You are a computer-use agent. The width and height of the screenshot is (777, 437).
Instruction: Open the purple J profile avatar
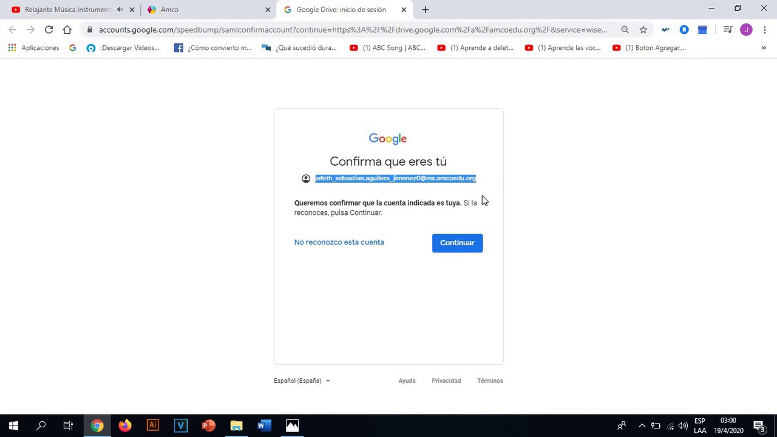pos(746,29)
